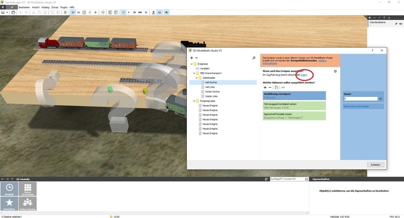The width and height of the screenshot is (404, 218).
Task: Click the save icon in the toolbar
Action: point(3,12)
